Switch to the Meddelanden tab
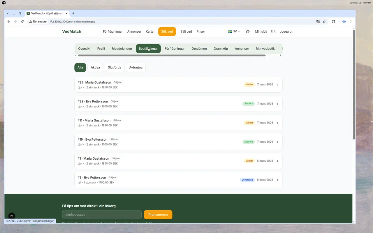 122,49
